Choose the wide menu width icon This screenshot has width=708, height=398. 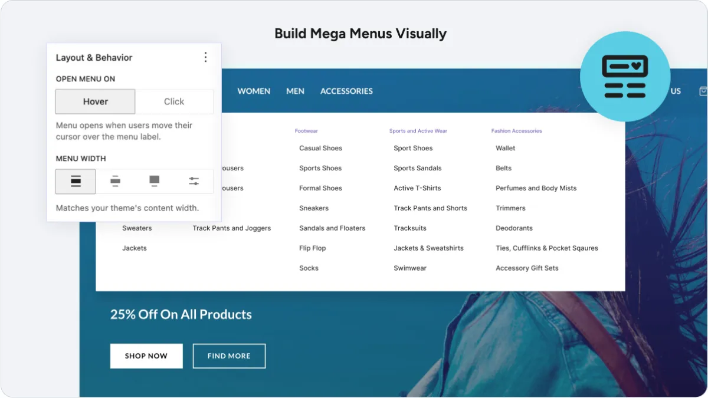[115, 182]
